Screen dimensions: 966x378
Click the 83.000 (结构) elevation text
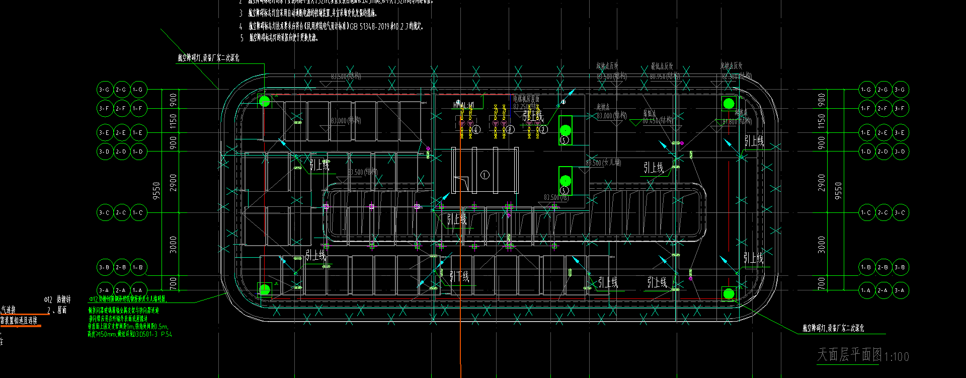[346, 121]
